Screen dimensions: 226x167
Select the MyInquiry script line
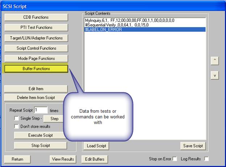tap(129, 21)
